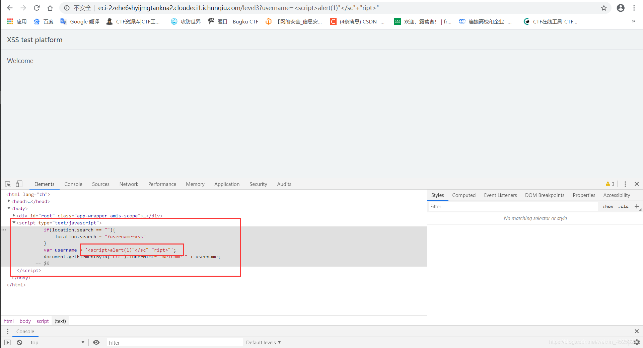The height and width of the screenshot is (348, 643).
Task: Close the Console drawer
Action: 637,331
